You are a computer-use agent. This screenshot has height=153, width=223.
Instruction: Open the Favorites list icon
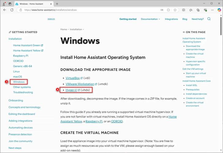pyautogui.click(x=191, y=10)
